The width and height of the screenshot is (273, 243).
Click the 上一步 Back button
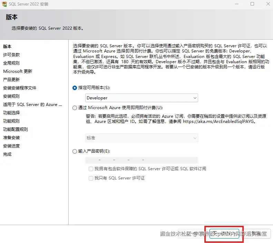192,234
